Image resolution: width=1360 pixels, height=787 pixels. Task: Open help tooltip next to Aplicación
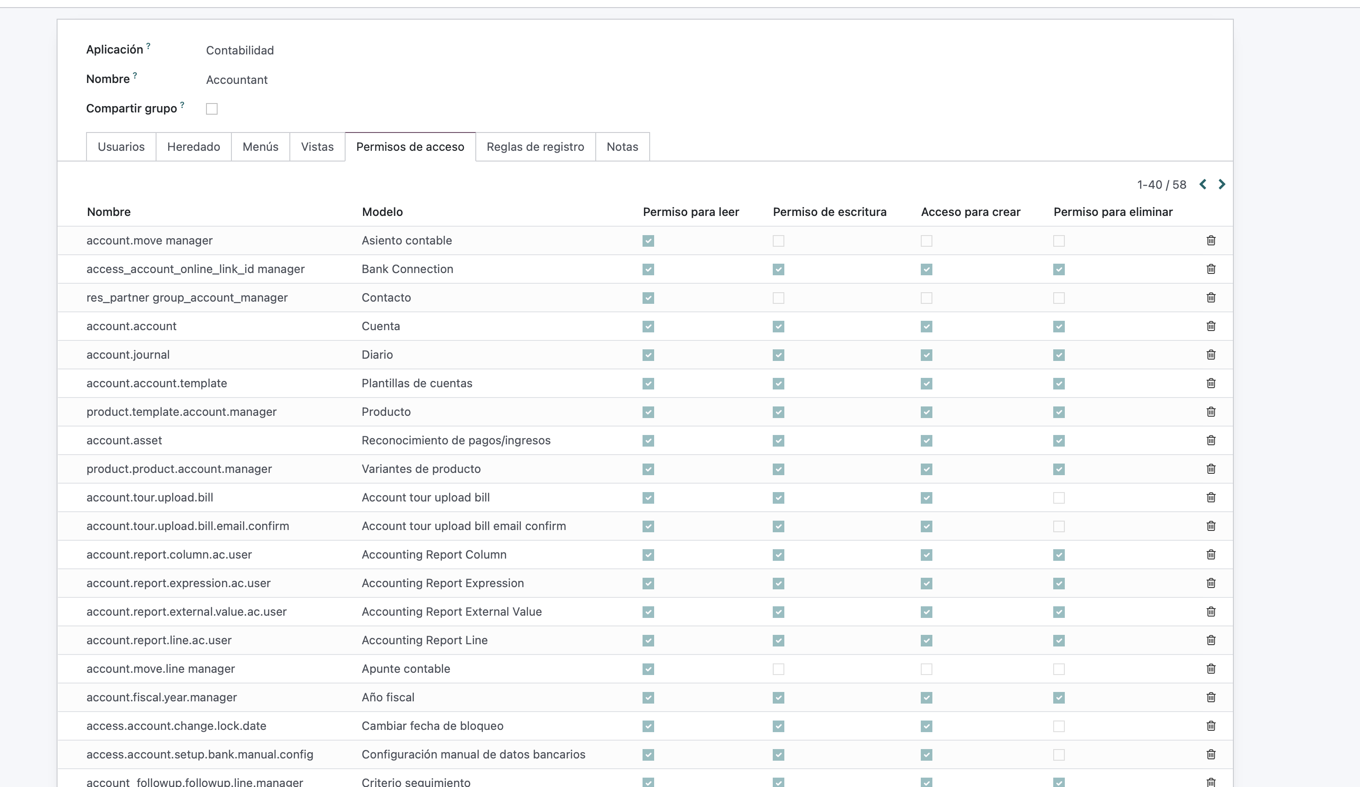[x=148, y=46]
